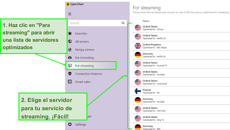Click the NoSpy servers flame icon
Viewport: 230px width, 130px height.
[70, 49]
